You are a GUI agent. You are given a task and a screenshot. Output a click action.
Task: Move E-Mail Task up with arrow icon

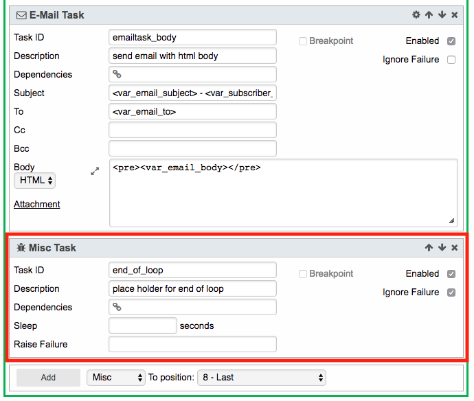tap(429, 14)
